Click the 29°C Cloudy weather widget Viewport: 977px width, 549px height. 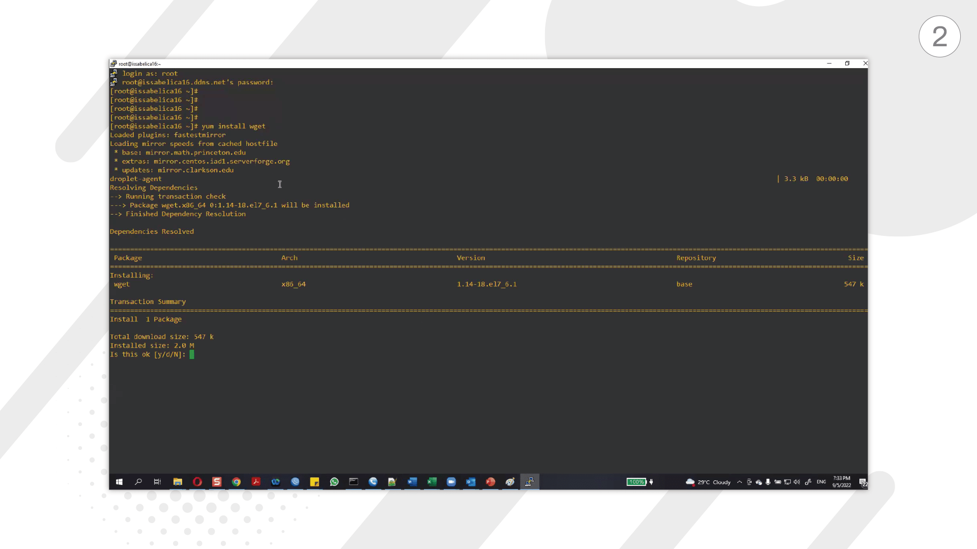[708, 482]
